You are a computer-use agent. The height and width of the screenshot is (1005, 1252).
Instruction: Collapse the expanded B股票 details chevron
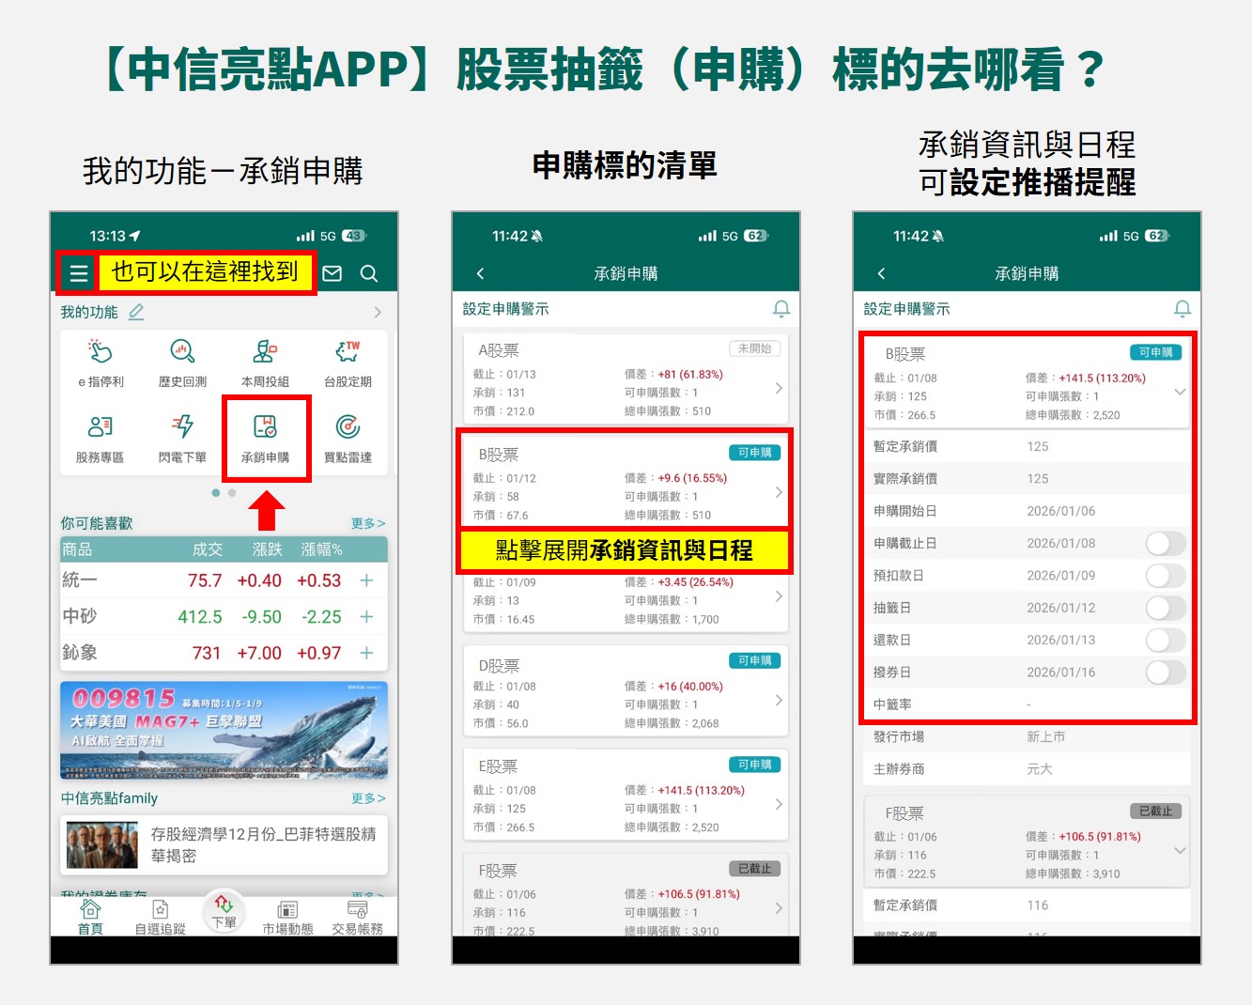(1180, 392)
